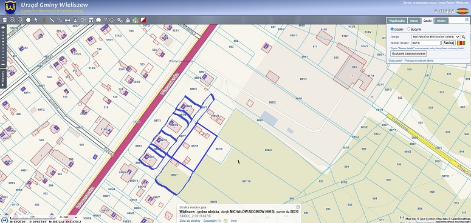The width and height of the screenshot is (471, 223).
Task: Click the triangle warning tool icon
Action: coord(128,20)
